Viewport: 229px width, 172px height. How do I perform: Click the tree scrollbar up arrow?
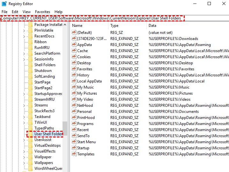click(65, 25)
